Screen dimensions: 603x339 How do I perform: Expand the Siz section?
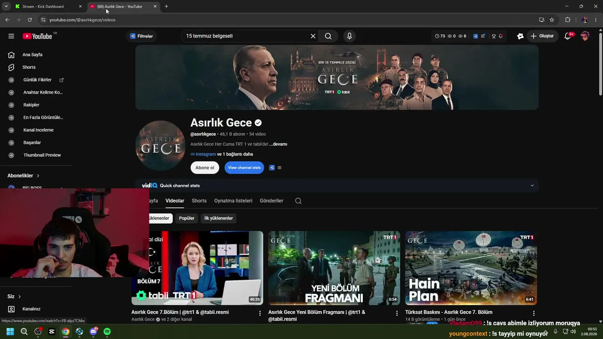pos(15,297)
